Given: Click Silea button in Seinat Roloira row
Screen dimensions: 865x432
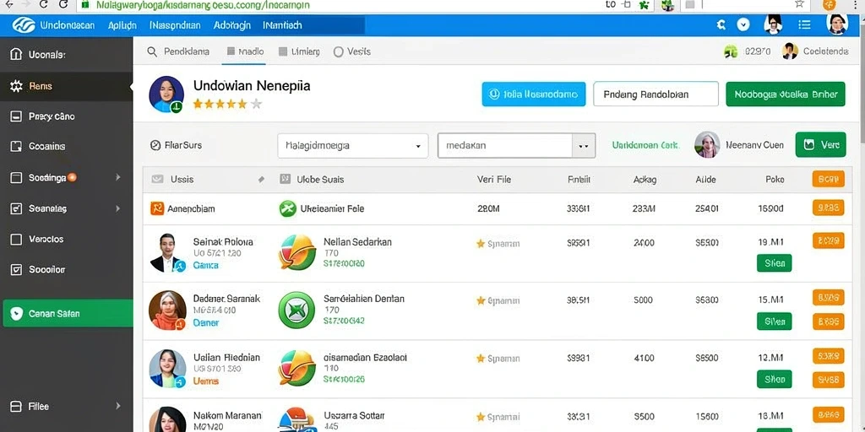Looking at the screenshot, I should (x=775, y=263).
